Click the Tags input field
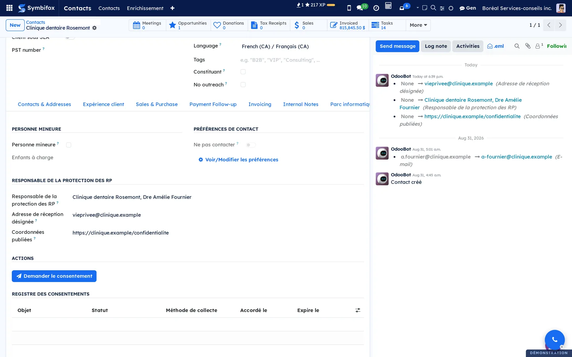 click(302, 60)
